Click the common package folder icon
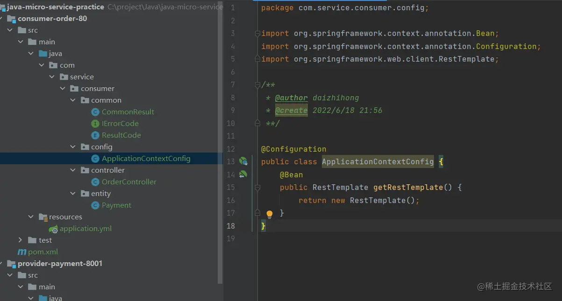This screenshot has height=301, width=562. click(85, 100)
